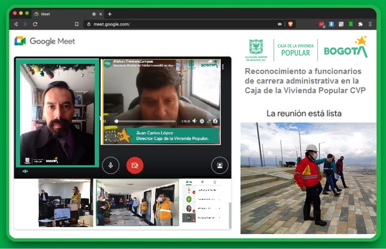Screen dimensions: 386x249
Task: Expand the embedded video to fullscreen
Action: (209, 121)
